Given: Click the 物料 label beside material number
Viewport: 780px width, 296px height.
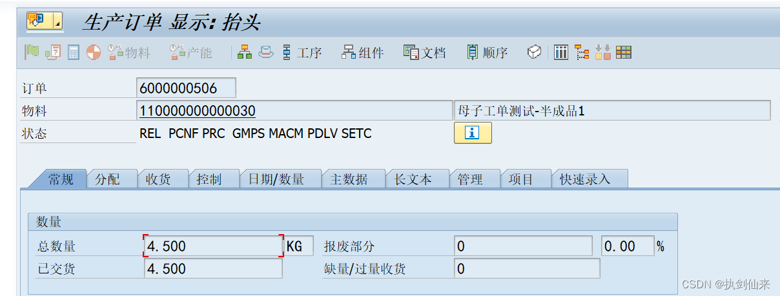Looking at the screenshot, I should tap(35, 111).
